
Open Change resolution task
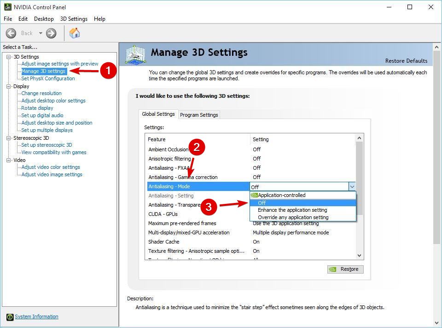tap(41, 93)
